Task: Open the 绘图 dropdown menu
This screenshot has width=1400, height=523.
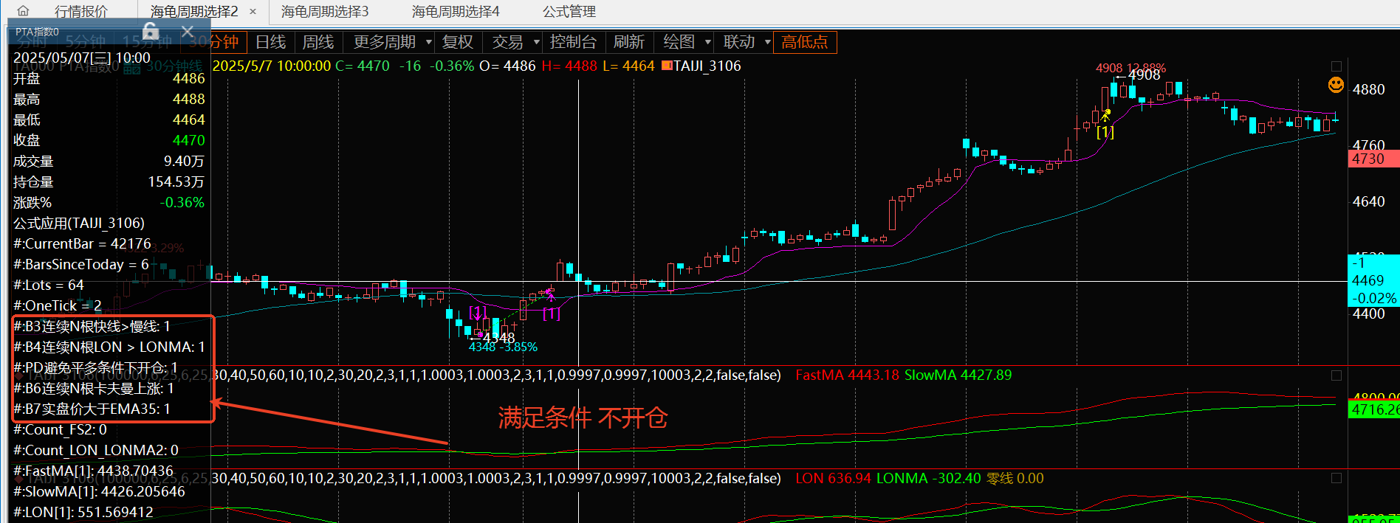Action: 687,42
